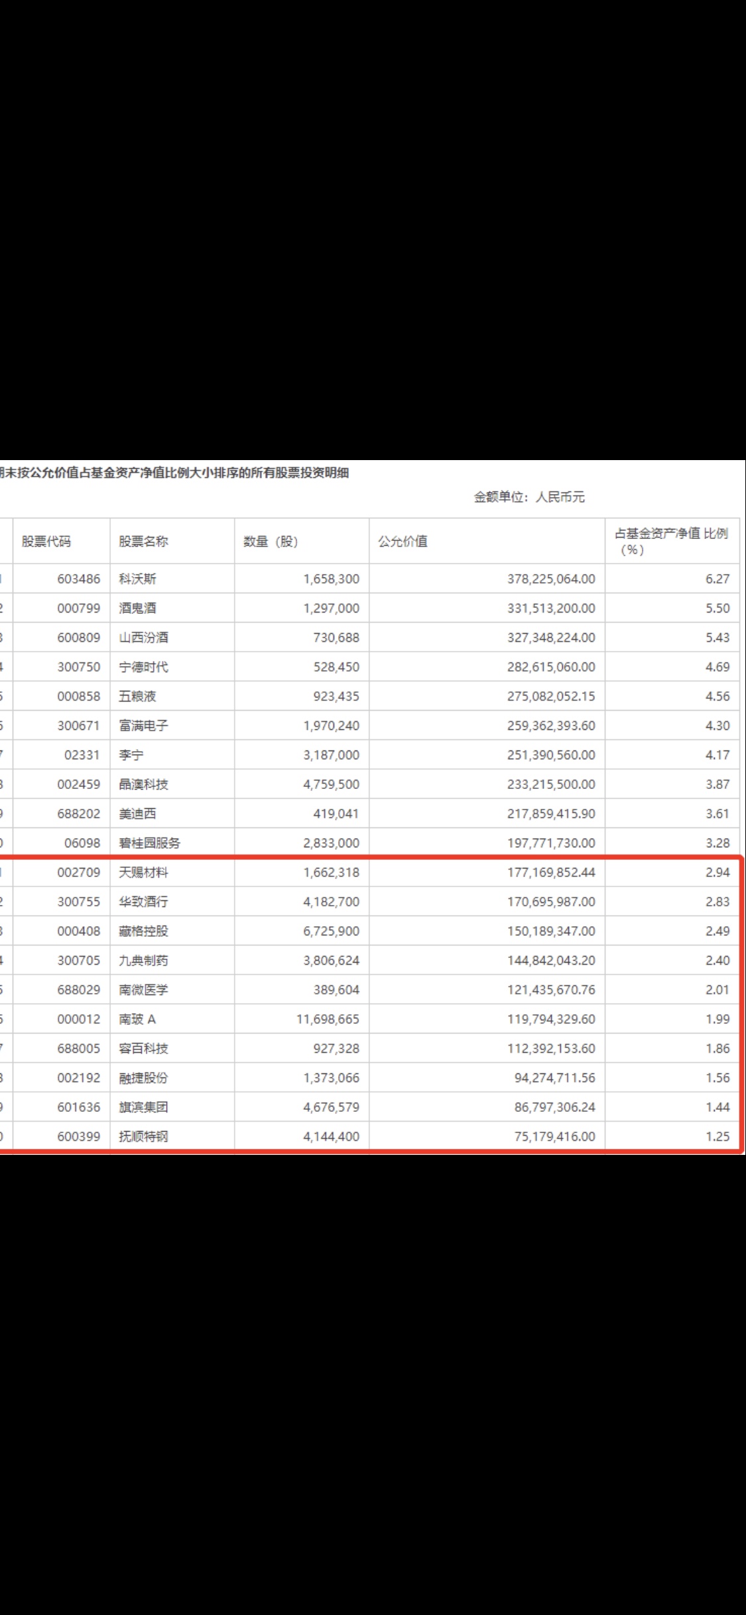
Task: Click the fair value 378,225,064.00
Action: coord(551,579)
